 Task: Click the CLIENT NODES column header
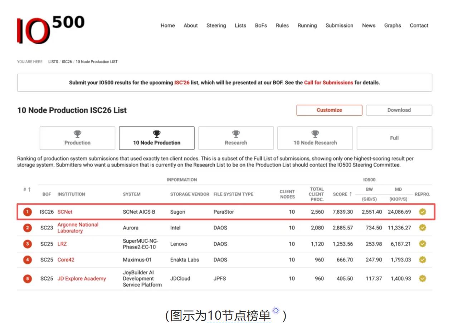[x=287, y=194]
